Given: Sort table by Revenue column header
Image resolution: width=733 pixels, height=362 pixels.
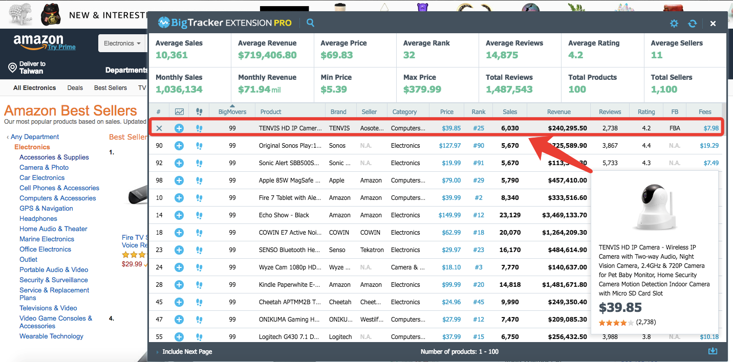Looking at the screenshot, I should point(559,111).
